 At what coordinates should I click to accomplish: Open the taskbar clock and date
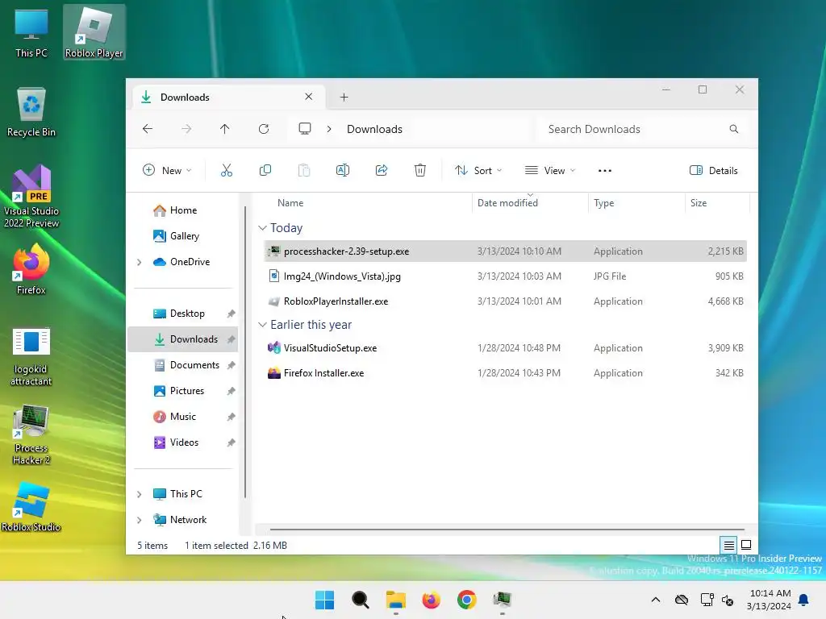pyautogui.click(x=769, y=600)
